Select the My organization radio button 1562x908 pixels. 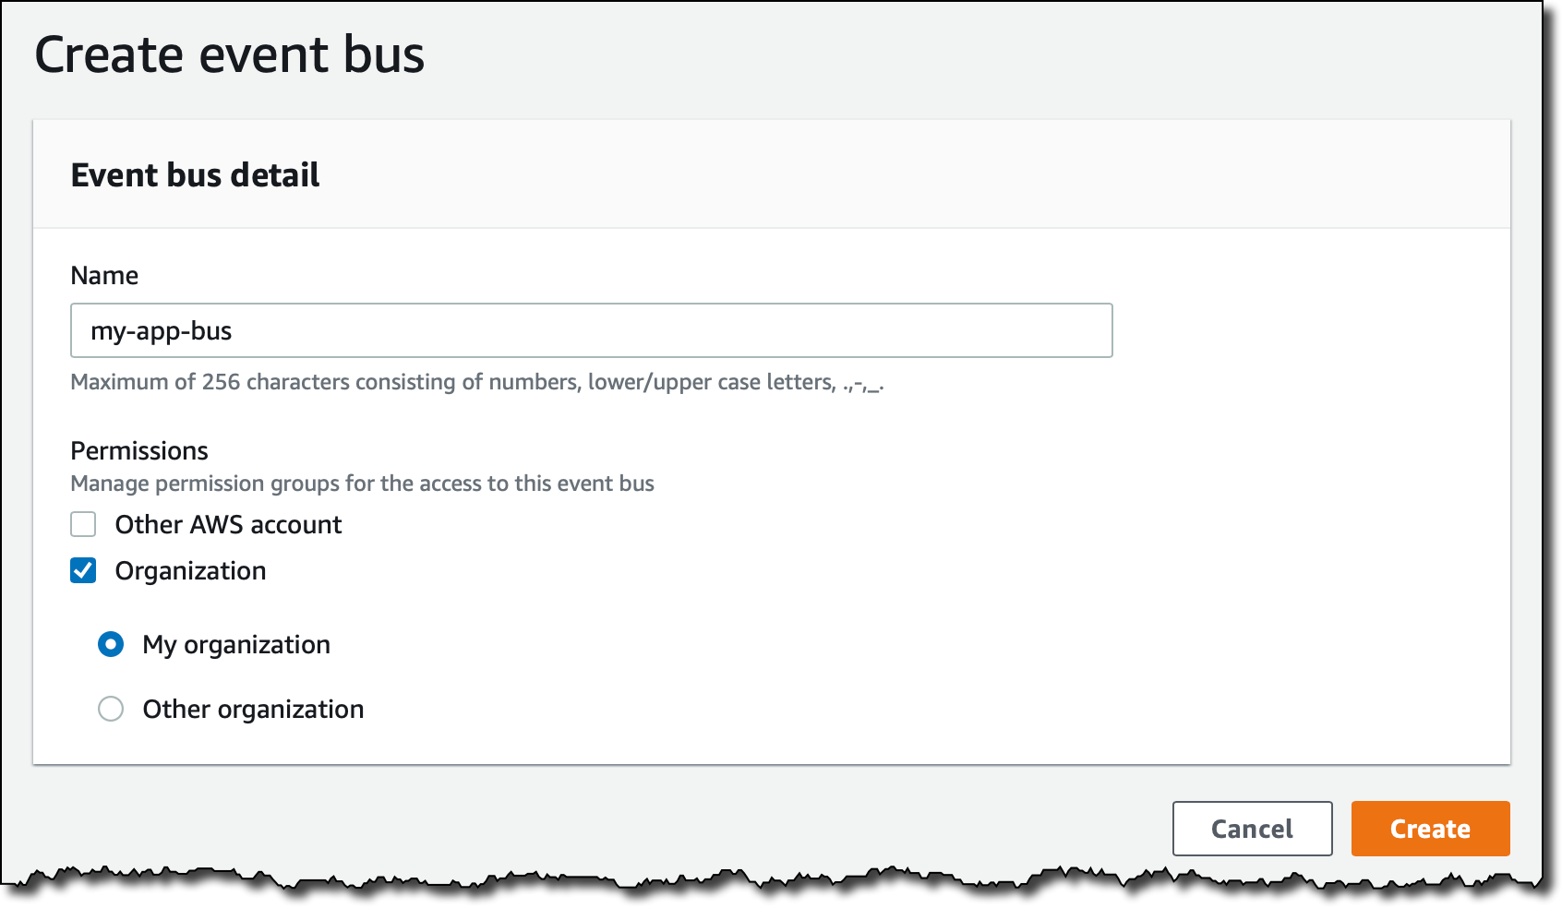111,644
